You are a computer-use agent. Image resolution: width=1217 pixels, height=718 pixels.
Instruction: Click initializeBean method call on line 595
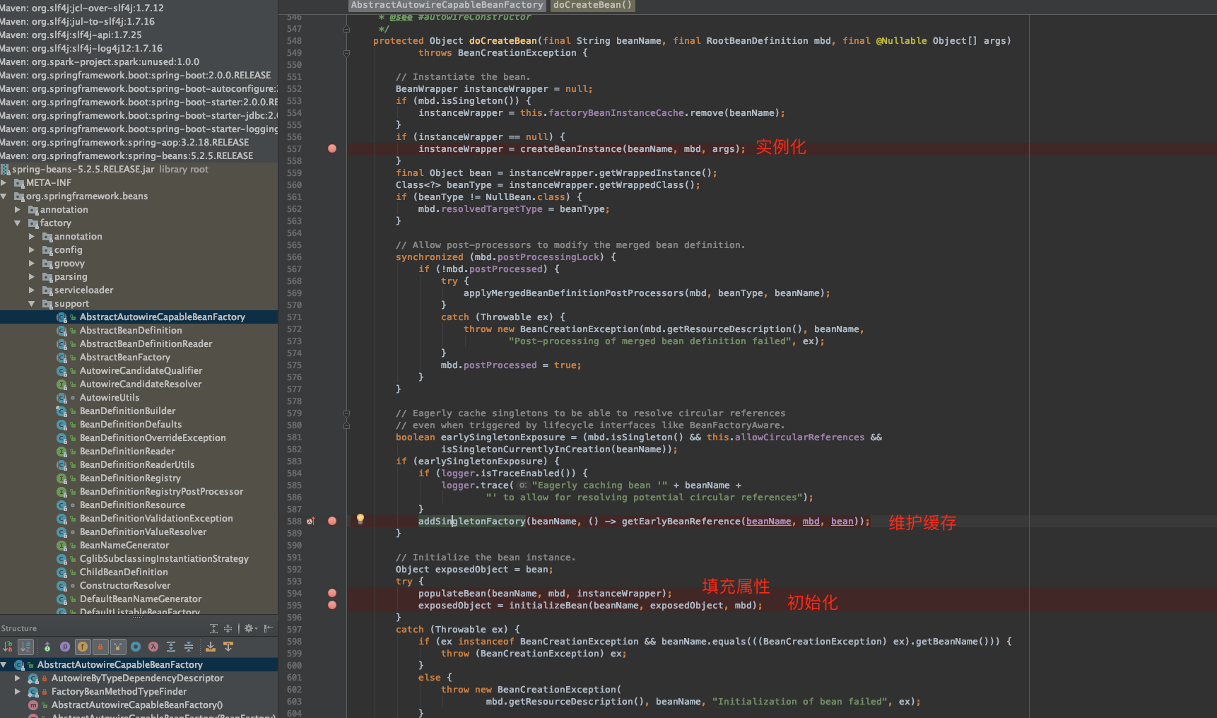(x=548, y=606)
